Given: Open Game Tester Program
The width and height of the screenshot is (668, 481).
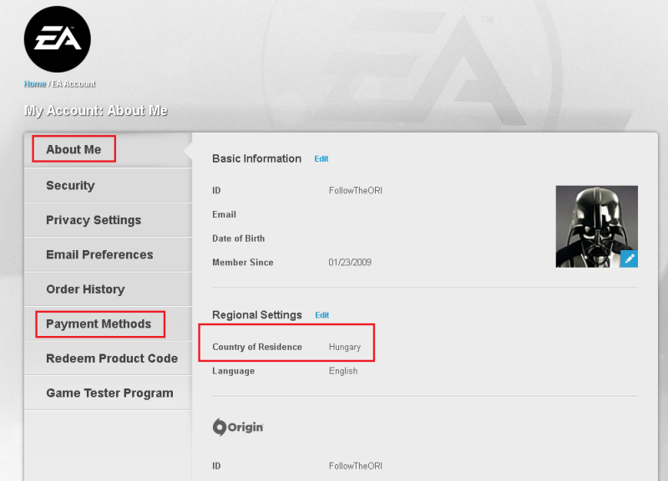Looking at the screenshot, I should click(x=109, y=393).
